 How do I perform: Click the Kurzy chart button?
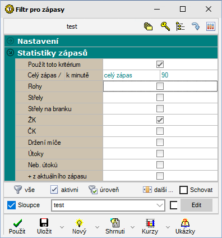click(150, 226)
